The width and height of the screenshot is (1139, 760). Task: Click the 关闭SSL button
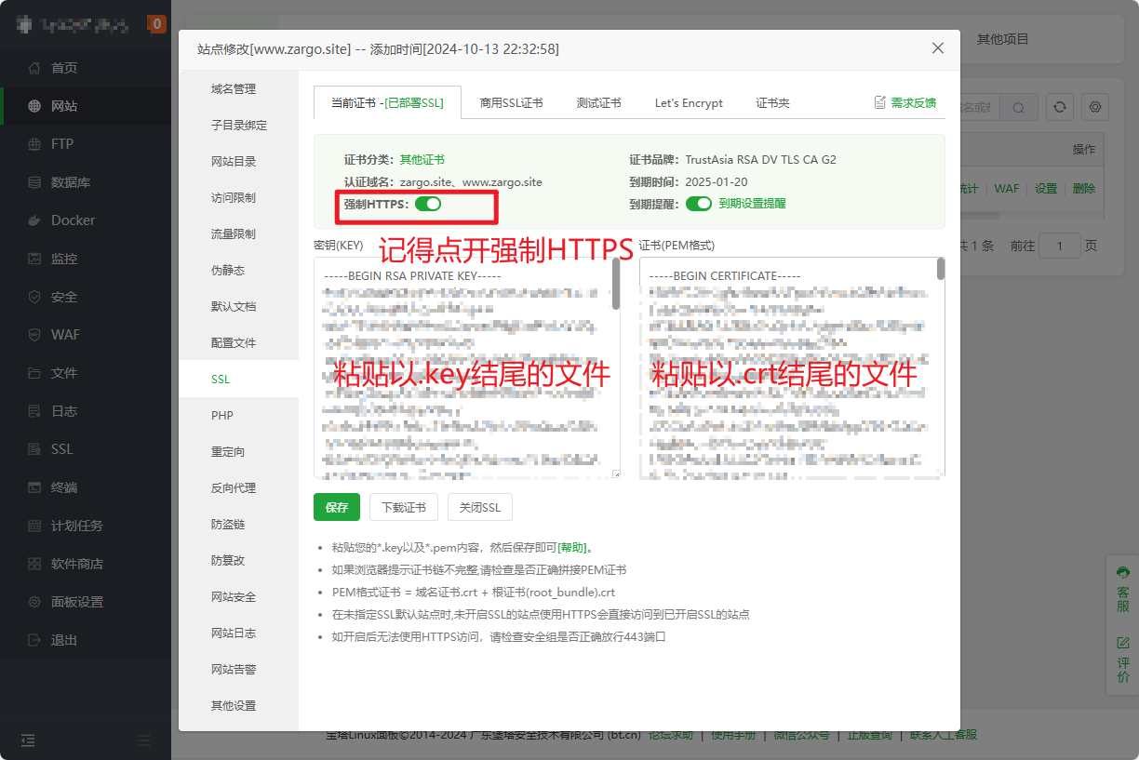pyautogui.click(x=479, y=507)
